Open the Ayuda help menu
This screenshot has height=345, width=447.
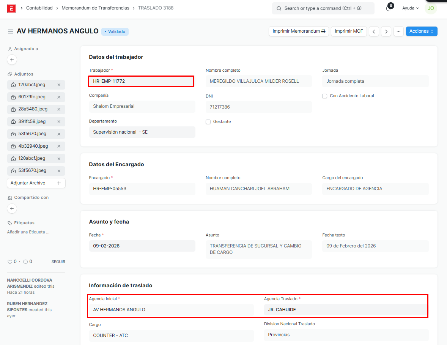point(411,8)
